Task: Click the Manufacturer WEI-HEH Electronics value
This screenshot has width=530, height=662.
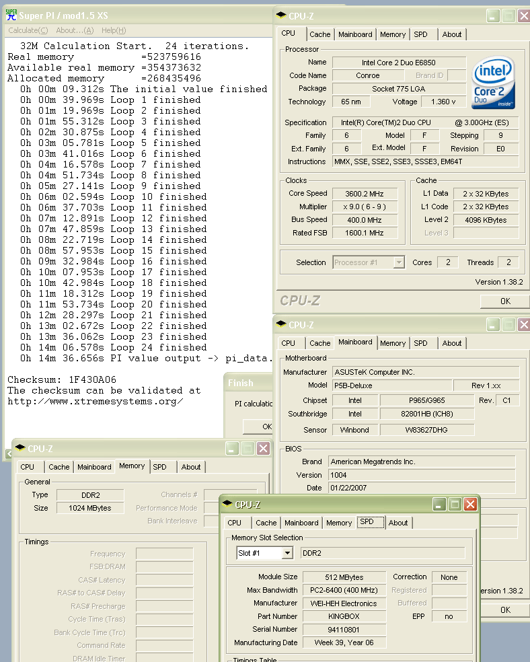Action: 344,603
